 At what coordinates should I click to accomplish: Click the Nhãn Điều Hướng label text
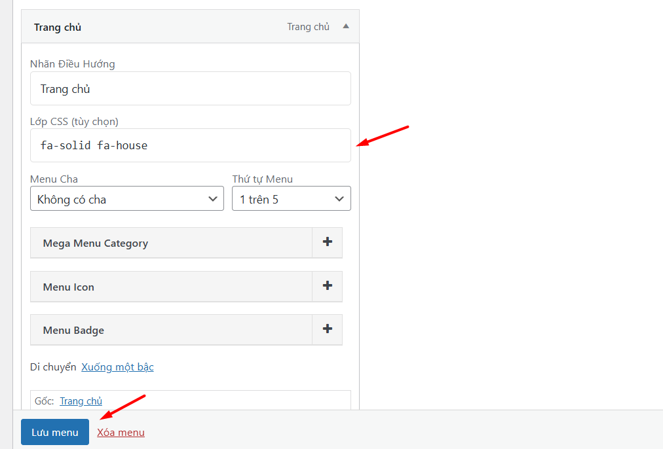pyautogui.click(x=72, y=64)
